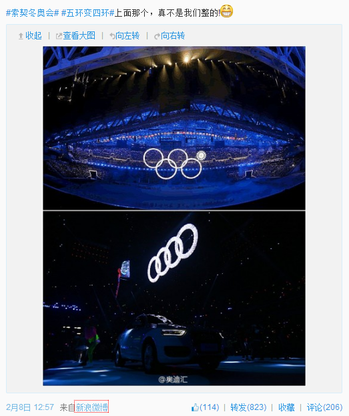Image resolution: width=349 pixels, height=416 pixels.
Task: Repost using 转发(823)
Action: (x=248, y=407)
